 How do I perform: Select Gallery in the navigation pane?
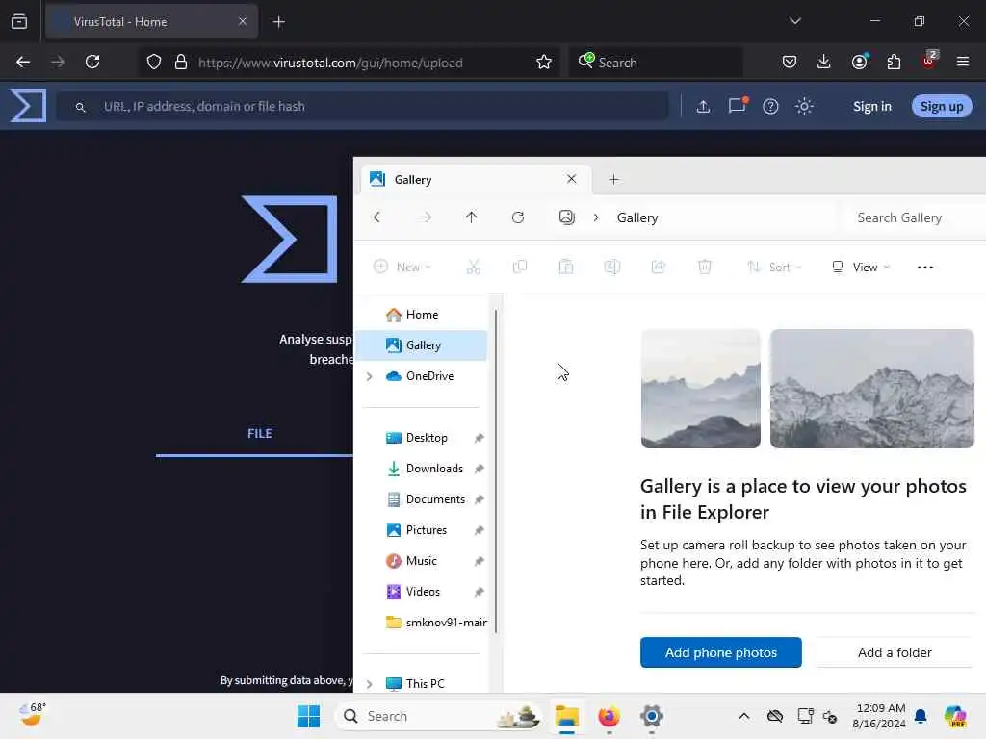[423, 345]
